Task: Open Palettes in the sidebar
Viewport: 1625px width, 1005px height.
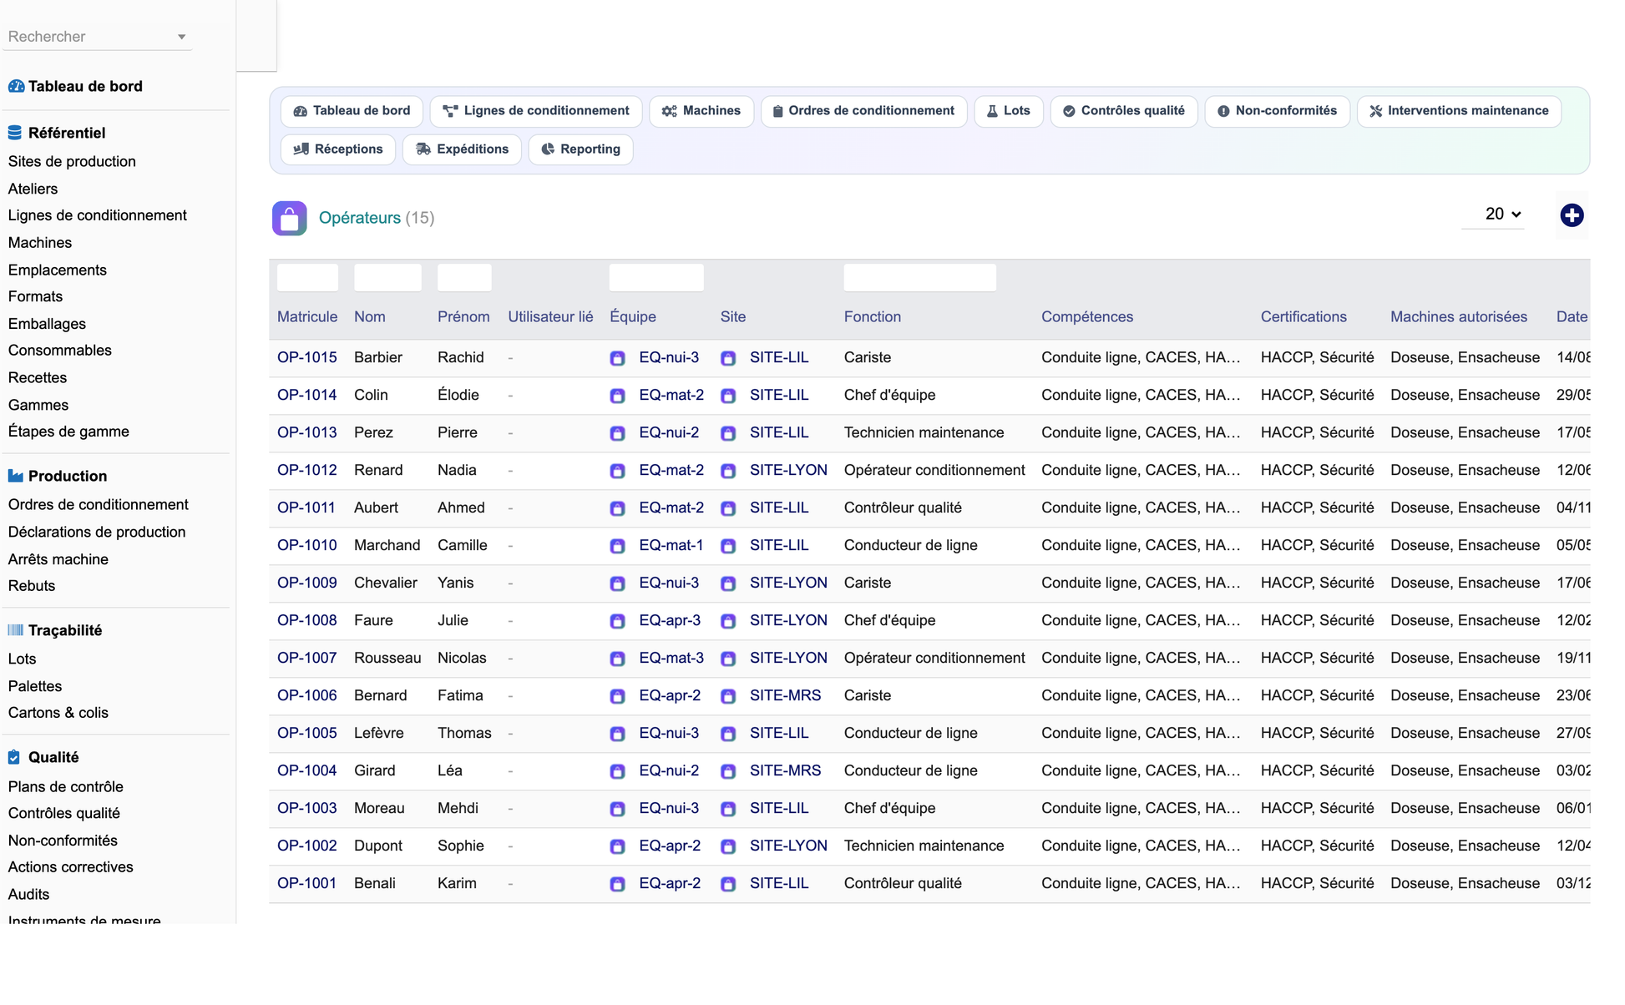Action: [x=35, y=686]
